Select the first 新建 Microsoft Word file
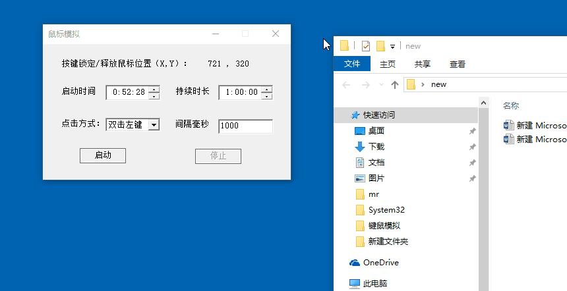Viewport: 567px width, 291px height. 535,125
